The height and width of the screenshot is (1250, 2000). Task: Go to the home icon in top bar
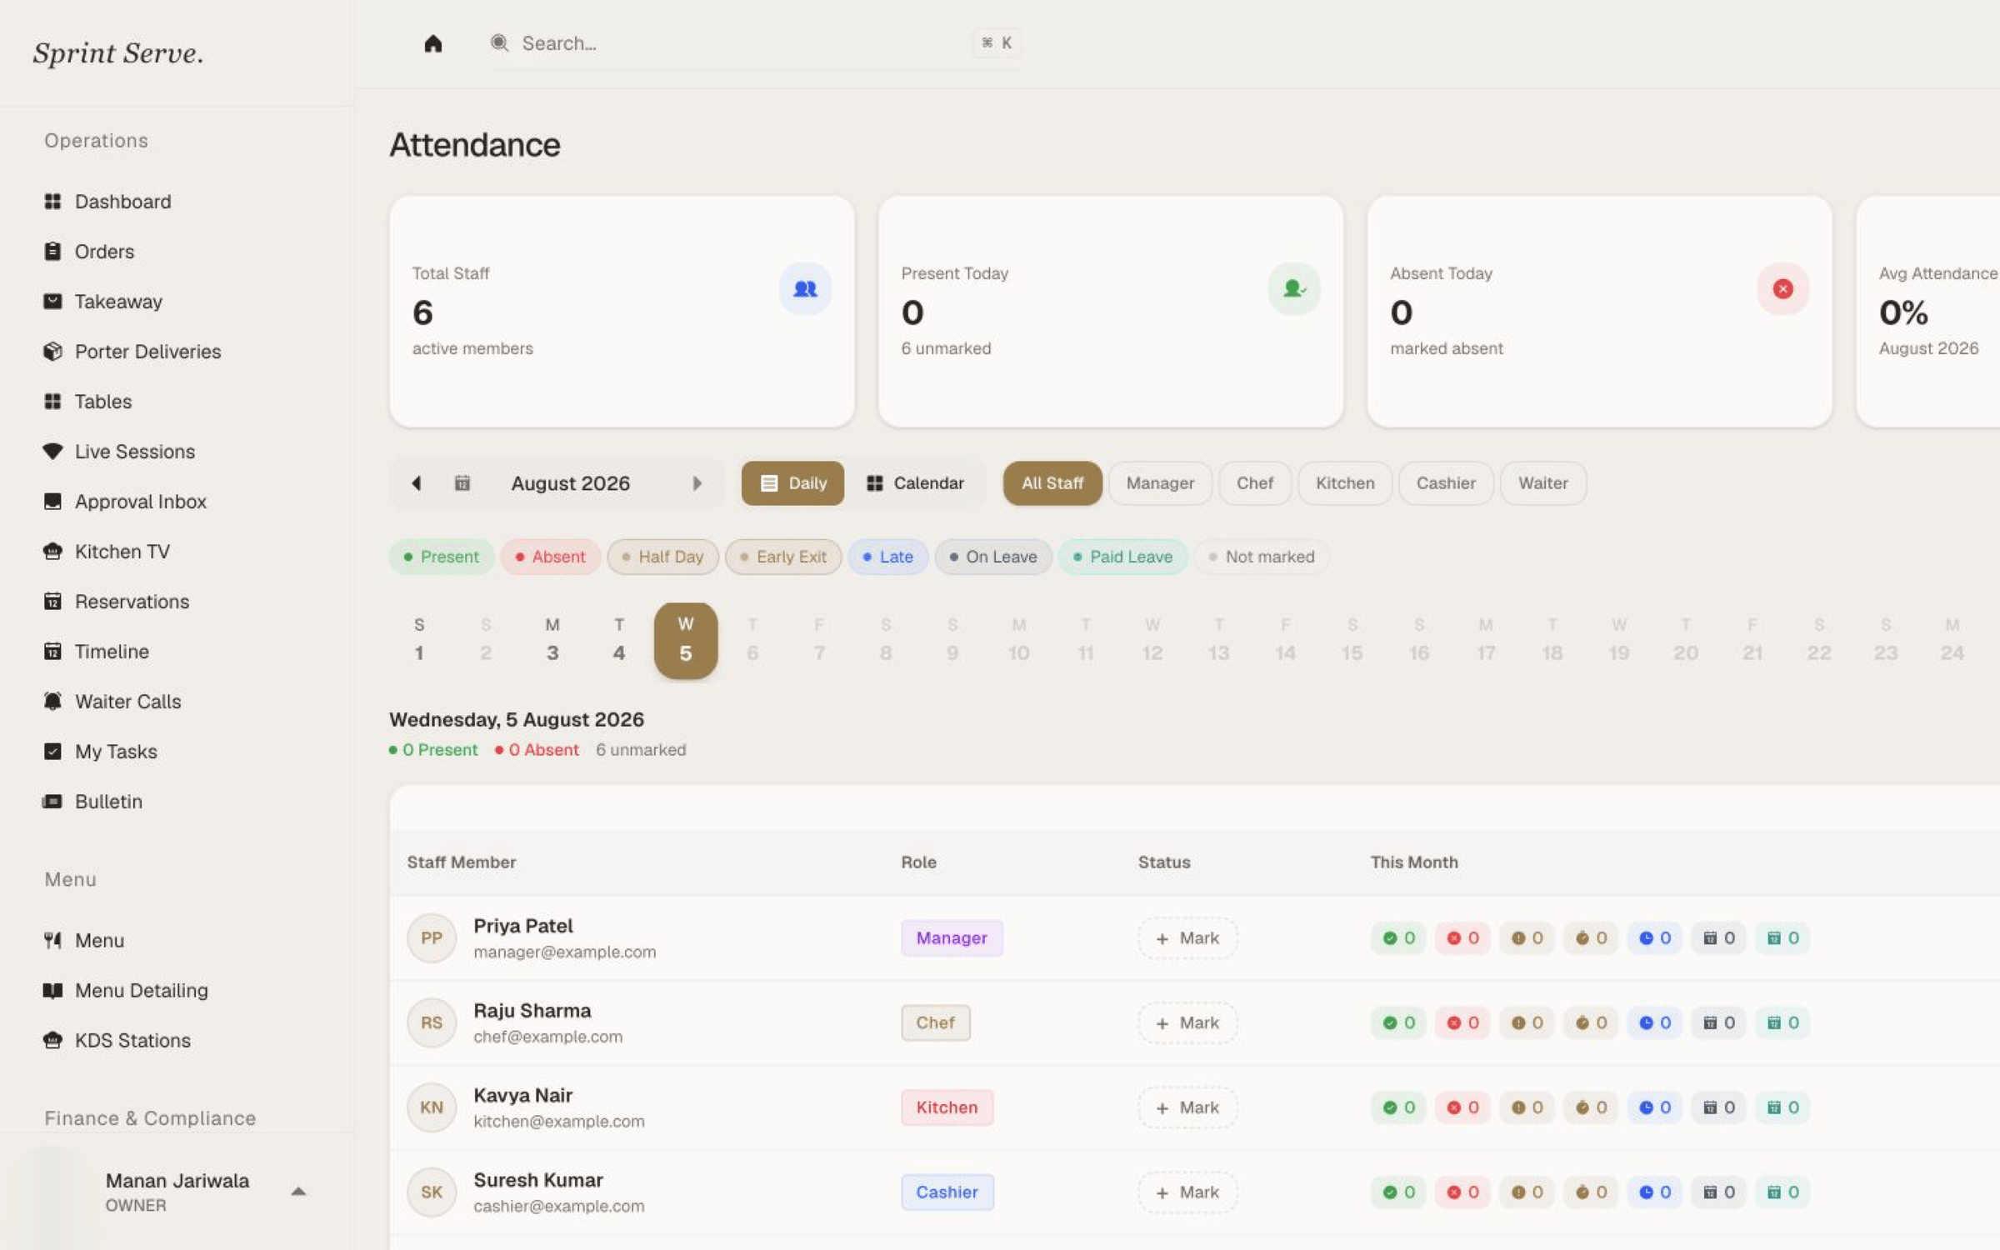point(432,43)
